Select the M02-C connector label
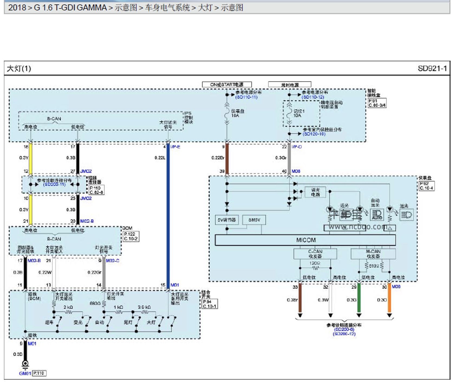 coord(112,260)
